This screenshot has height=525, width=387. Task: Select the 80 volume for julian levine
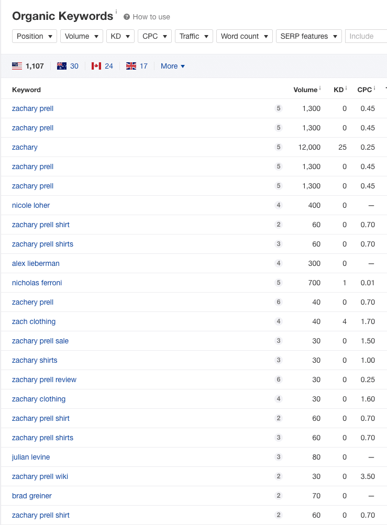[316, 457]
